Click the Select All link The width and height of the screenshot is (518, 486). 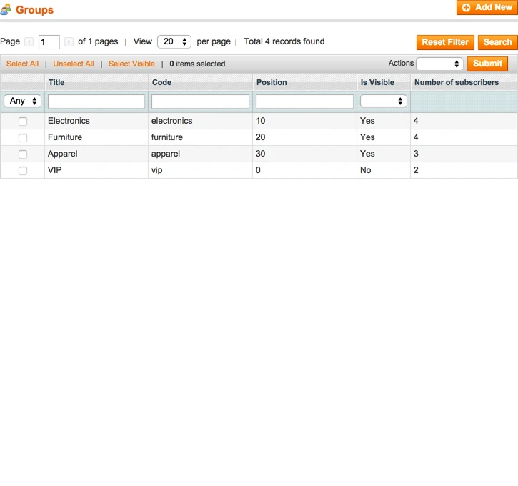point(22,64)
